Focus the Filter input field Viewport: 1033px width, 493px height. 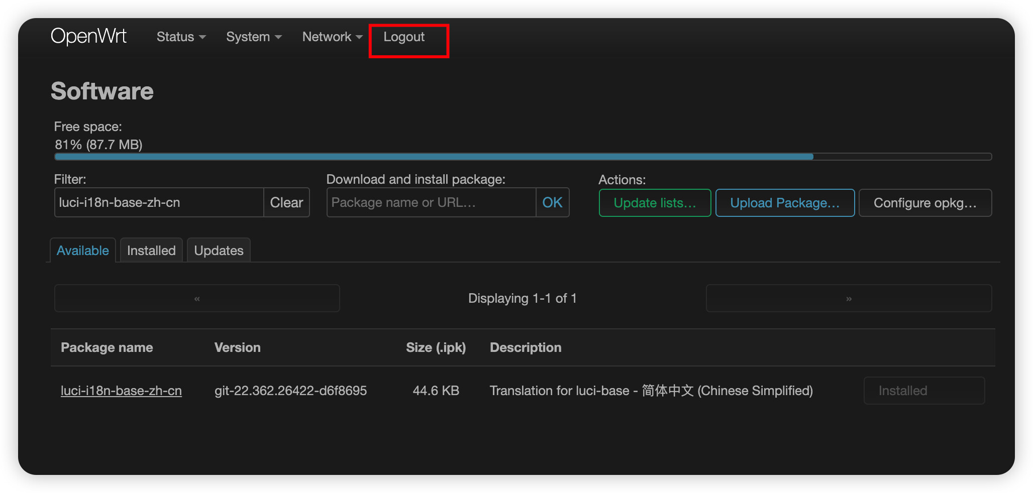coord(159,202)
